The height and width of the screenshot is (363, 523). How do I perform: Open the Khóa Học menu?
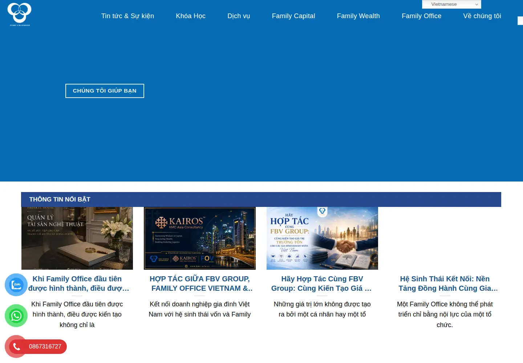coord(191,16)
